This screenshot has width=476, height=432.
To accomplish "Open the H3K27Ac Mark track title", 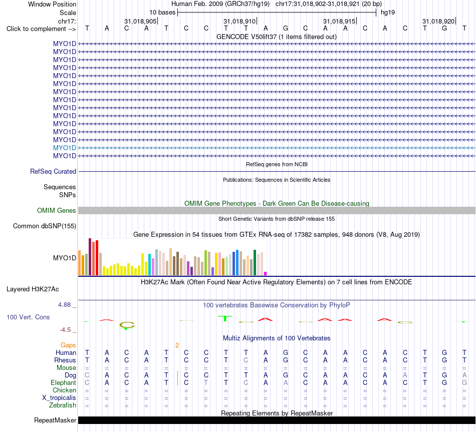I will (277, 282).
